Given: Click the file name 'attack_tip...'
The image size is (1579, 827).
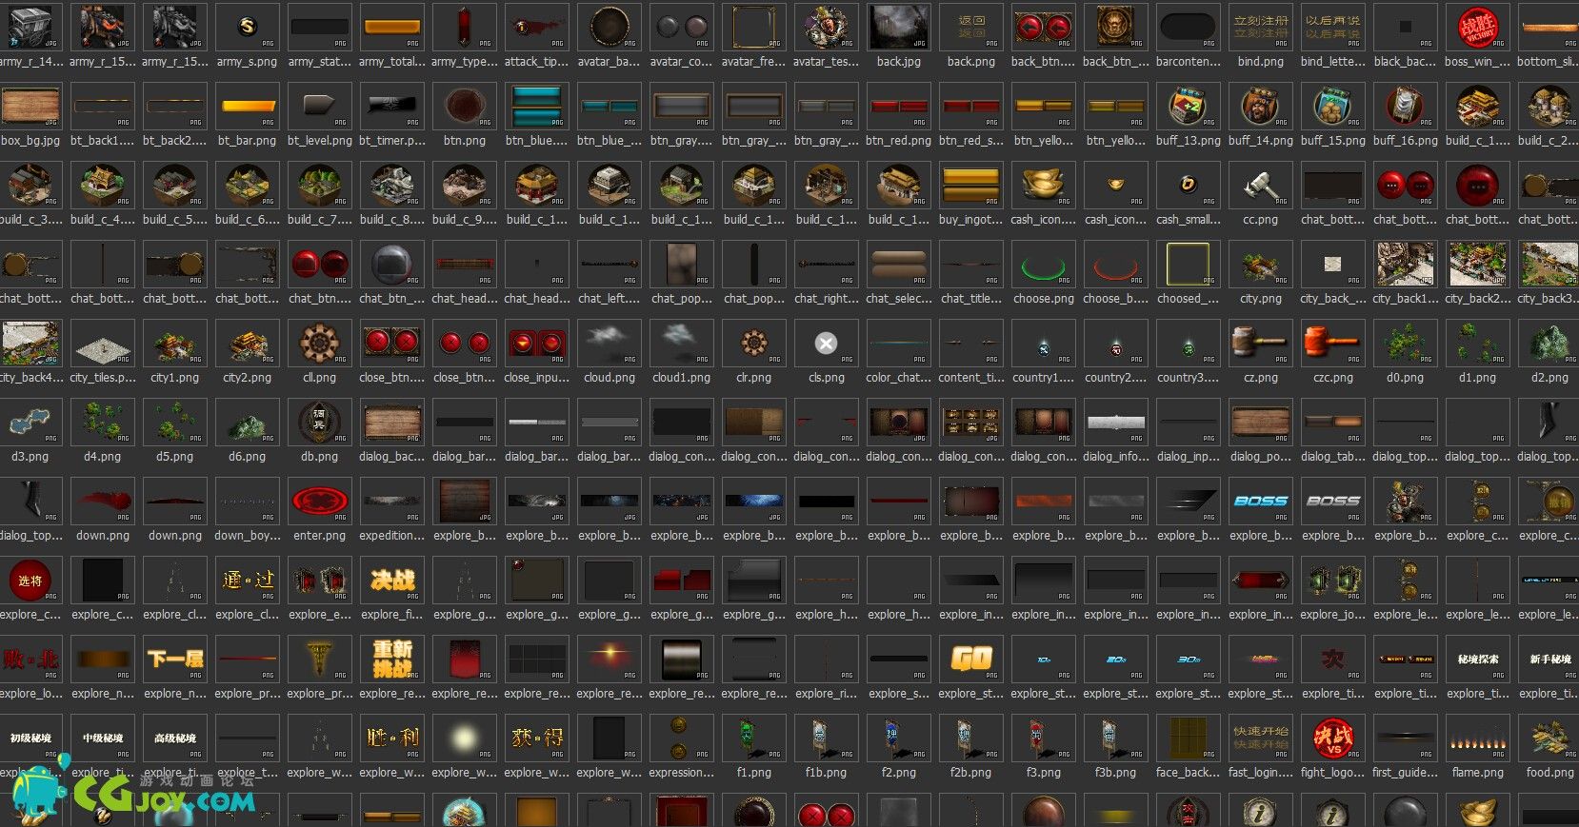Looking at the screenshot, I should [537, 62].
